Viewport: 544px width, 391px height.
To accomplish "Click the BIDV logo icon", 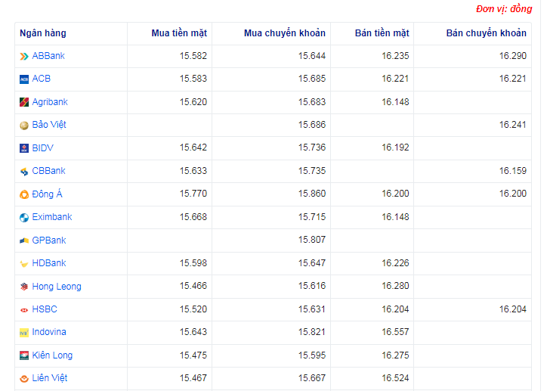I will (24, 148).
